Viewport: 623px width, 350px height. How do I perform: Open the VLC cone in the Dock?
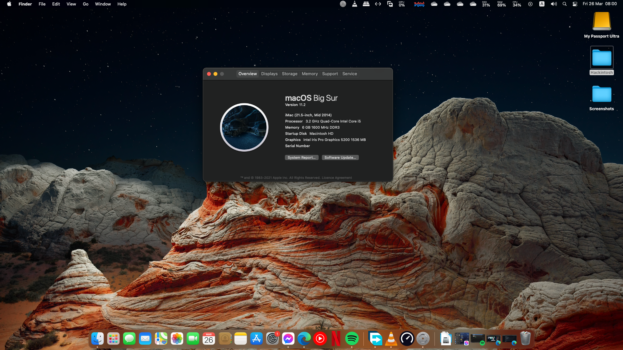tap(391, 339)
